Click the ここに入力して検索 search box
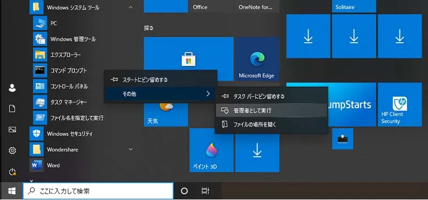The height and width of the screenshot is (200, 428). click(x=98, y=191)
